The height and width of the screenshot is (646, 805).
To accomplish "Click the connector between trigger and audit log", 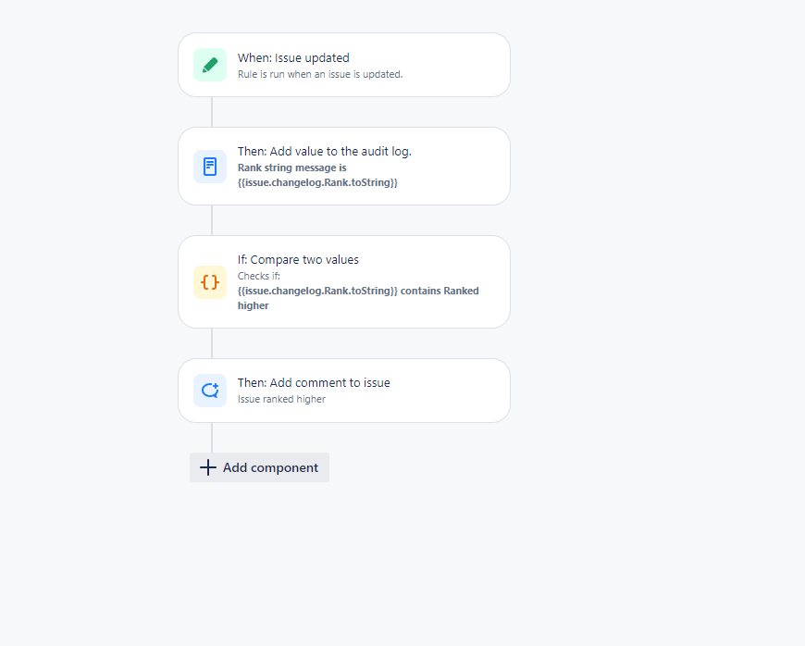I will click(x=212, y=112).
